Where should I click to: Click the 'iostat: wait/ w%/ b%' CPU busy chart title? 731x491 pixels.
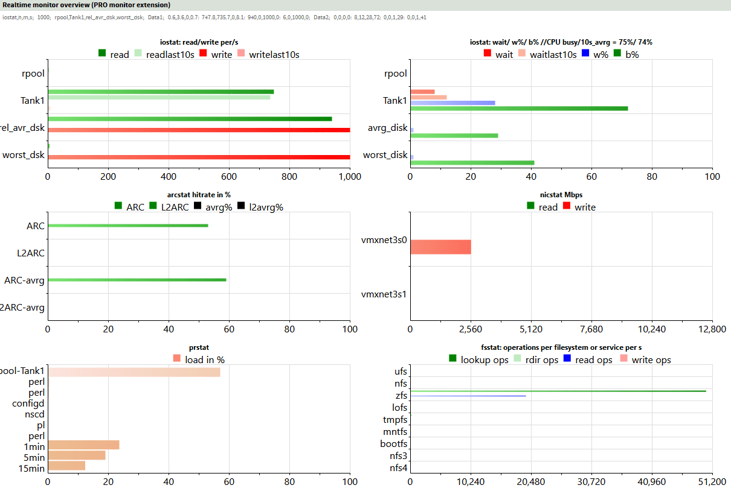[x=561, y=42]
